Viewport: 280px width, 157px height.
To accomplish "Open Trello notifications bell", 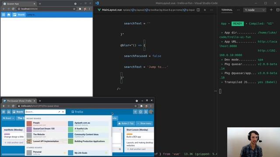I will pyautogui.click(x=146, y=112).
